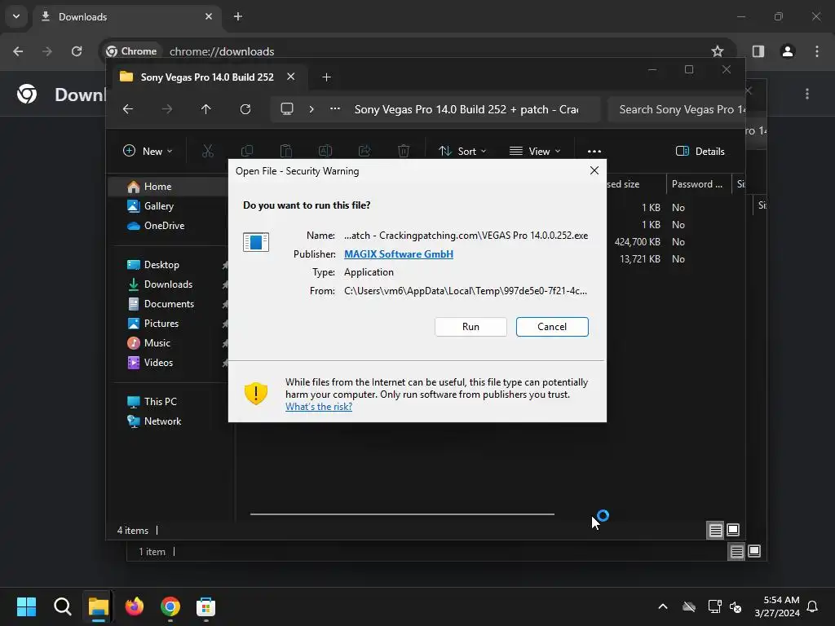Image resolution: width=835 pixels, height=626 pixels.
Task: Open Microsoft Store from the taskbar
Action: coord(205,606)
